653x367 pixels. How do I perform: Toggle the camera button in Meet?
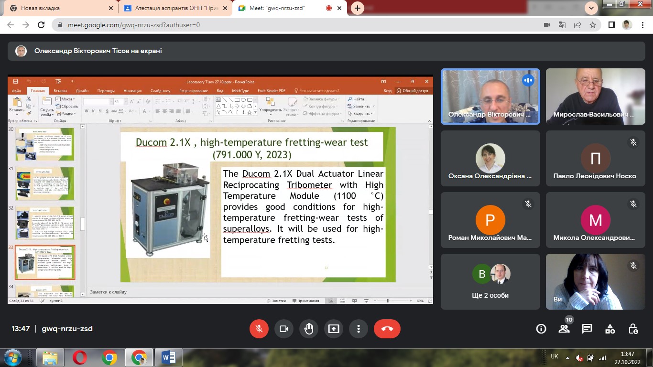click(284, 329)
